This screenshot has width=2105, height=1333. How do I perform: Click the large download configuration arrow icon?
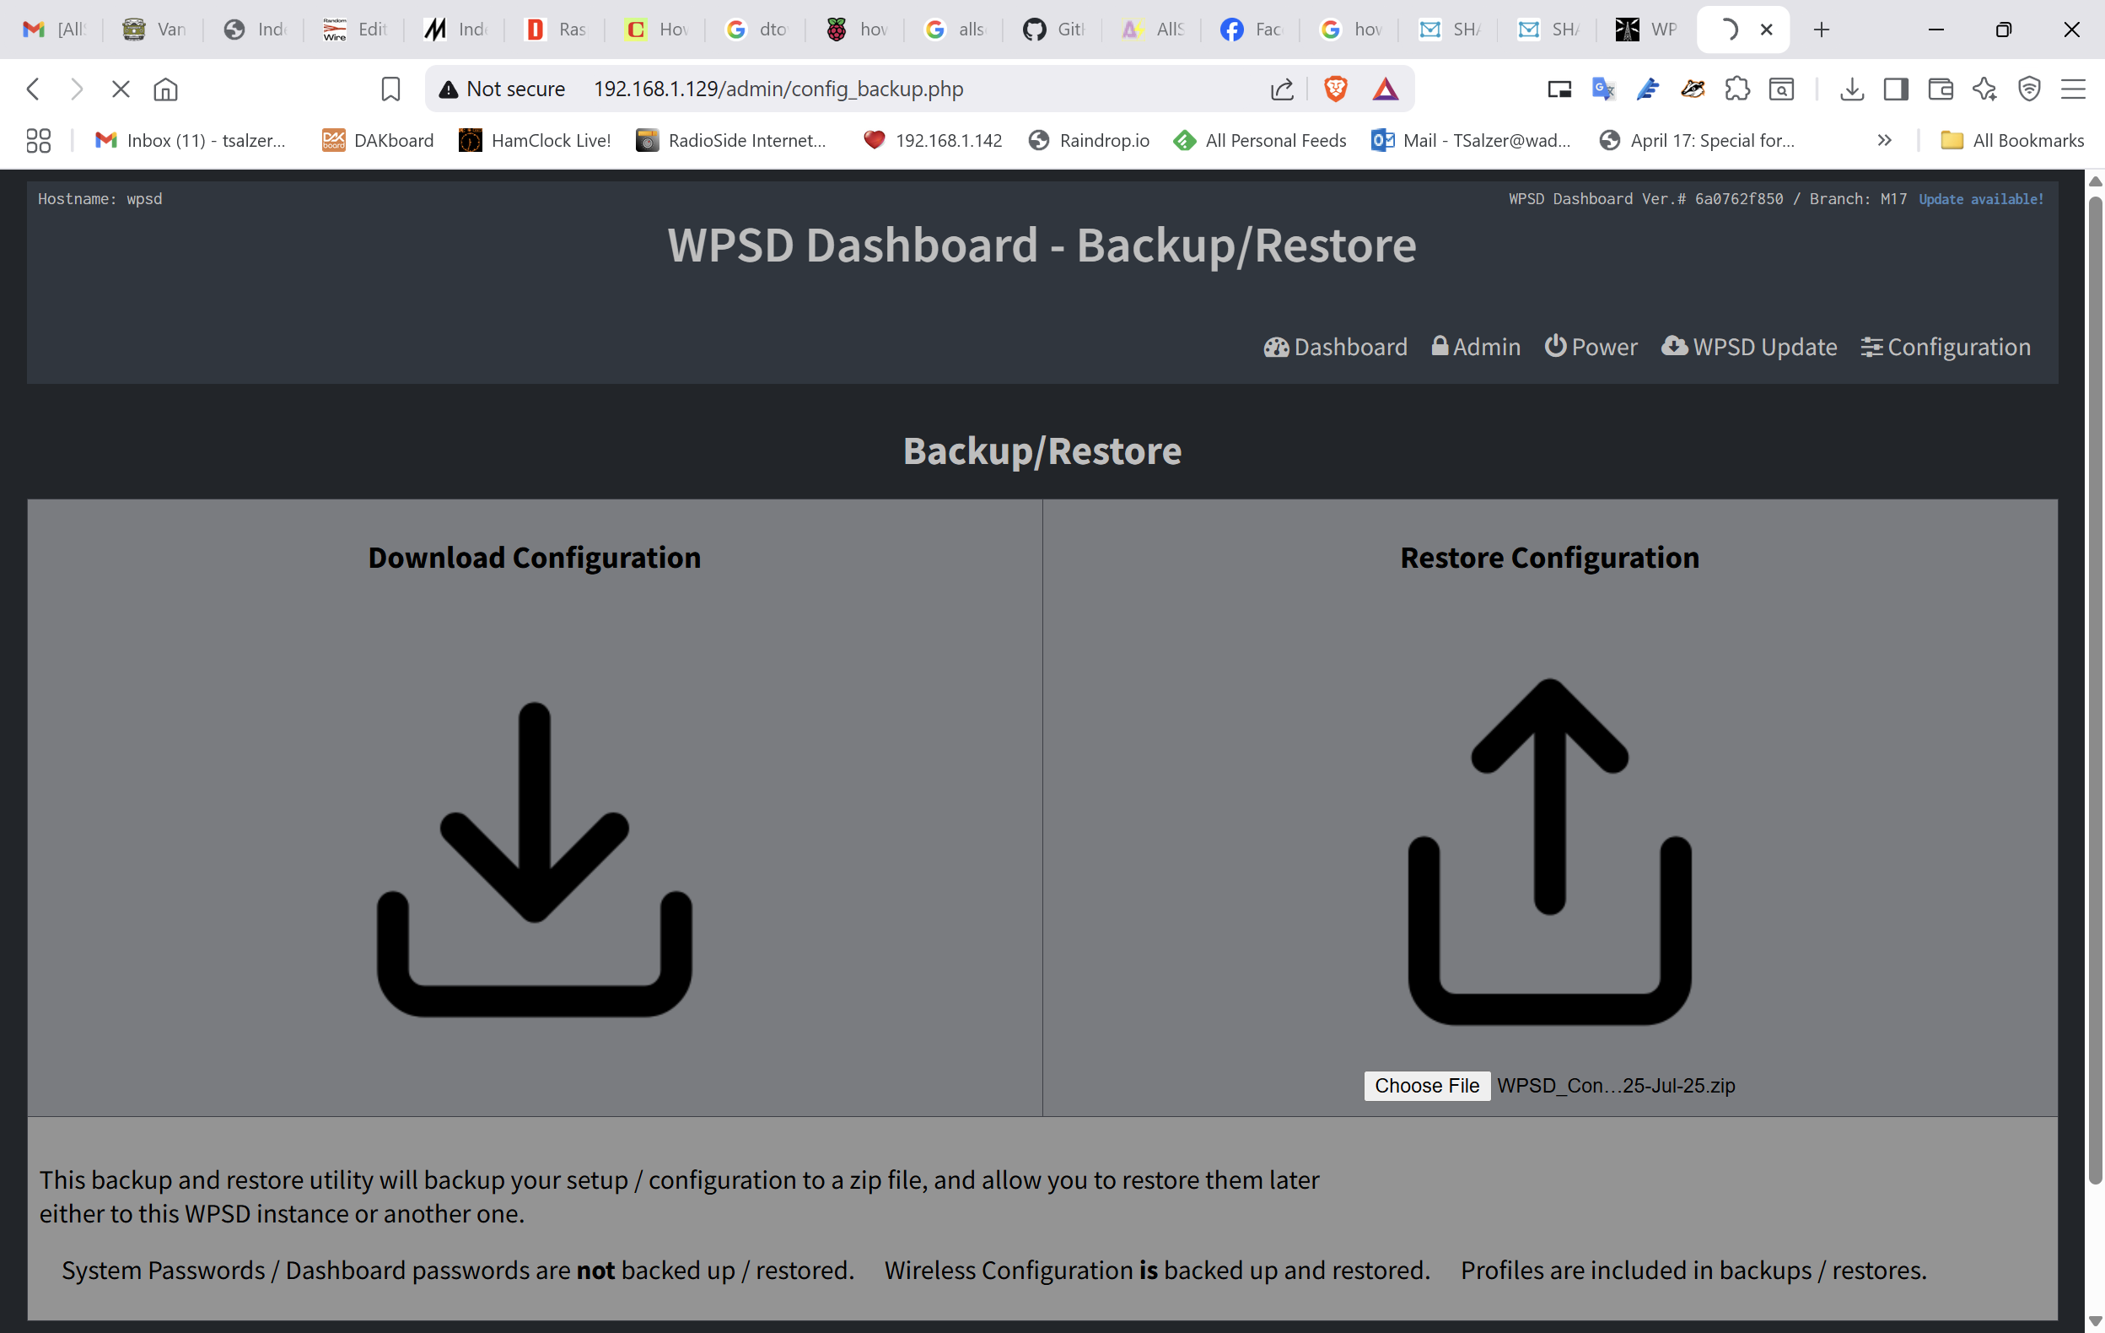click(534, 858)
